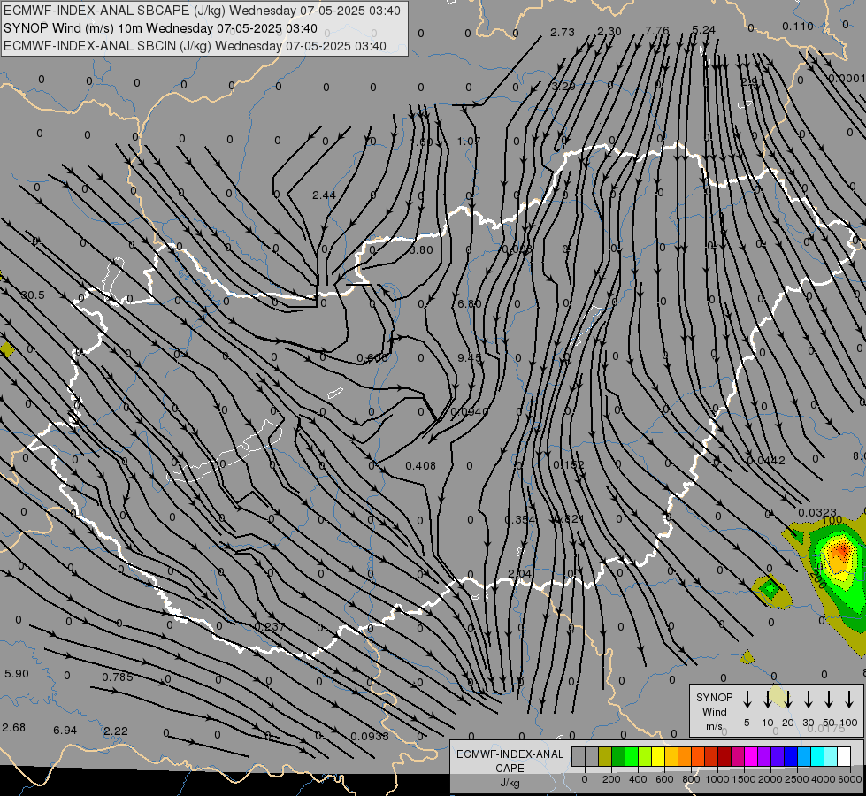This screenshot has width=866, height=796.
Task: Click the 100 m/s wind arrow symbol
Action: [849, 700]
